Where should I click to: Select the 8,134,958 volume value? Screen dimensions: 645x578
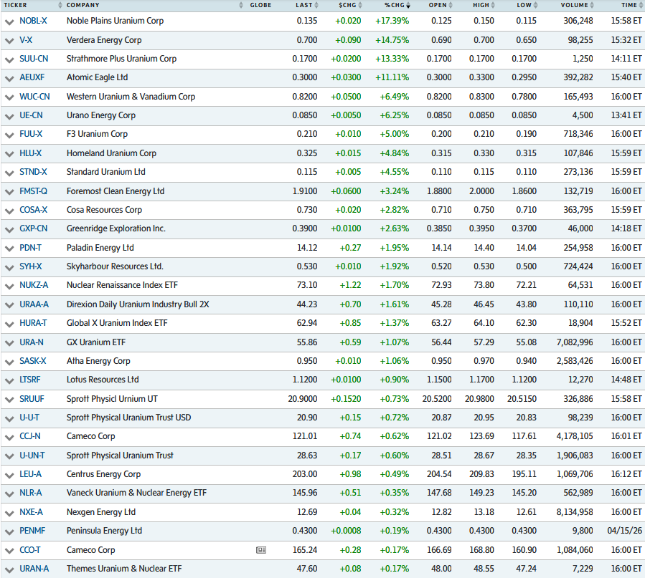(x=575, y=512)
